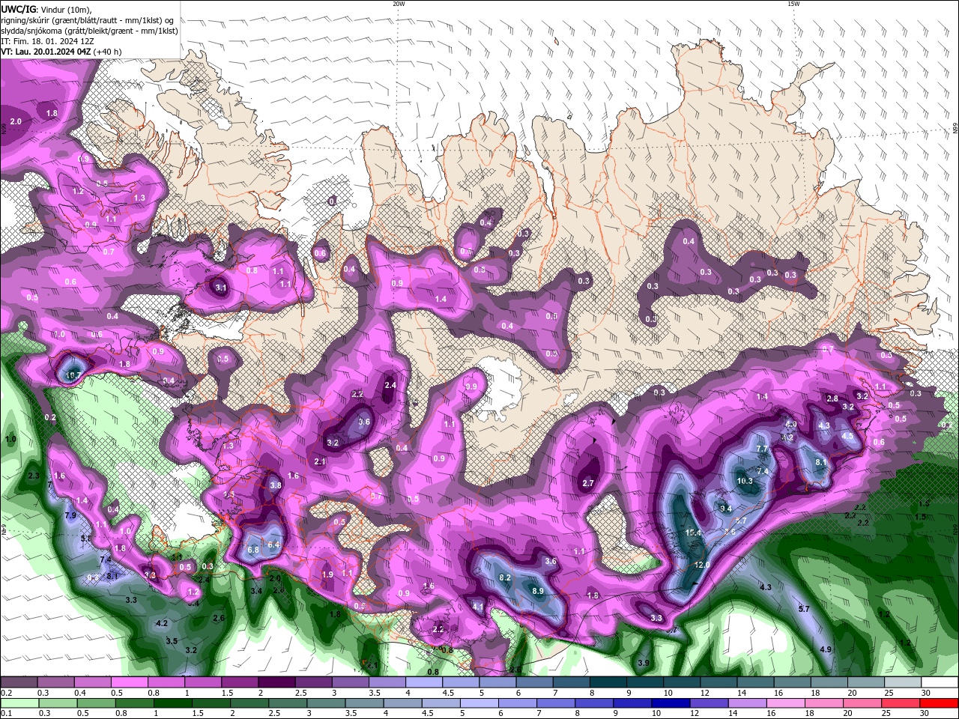
Task: Click the 4.1 precipitation value on the map
Action: coord(478,607)
